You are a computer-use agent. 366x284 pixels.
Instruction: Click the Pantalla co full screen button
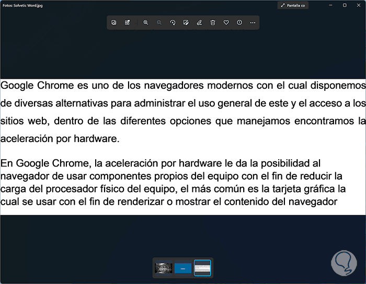(x=293, y=5)
